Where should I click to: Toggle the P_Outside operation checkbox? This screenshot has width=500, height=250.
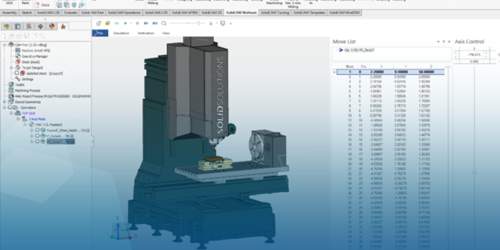click(37, 136)
